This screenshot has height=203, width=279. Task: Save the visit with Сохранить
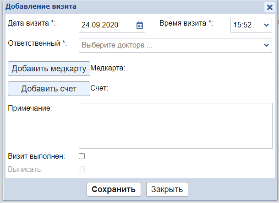[113, 189]
